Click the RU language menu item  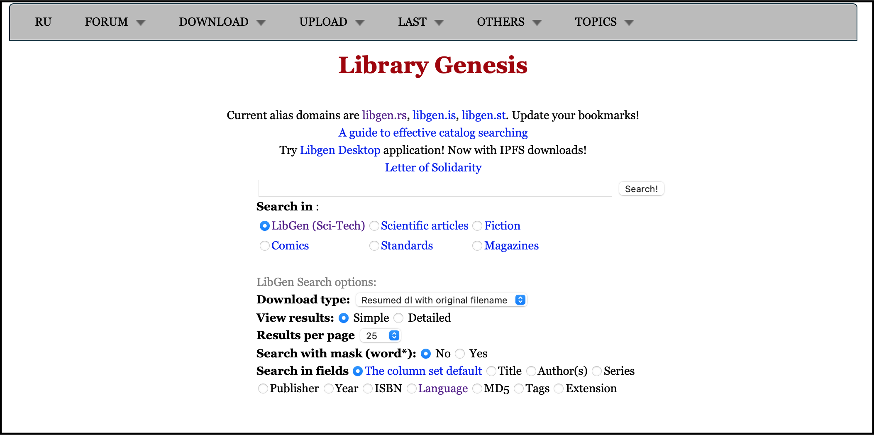[43, 22]
